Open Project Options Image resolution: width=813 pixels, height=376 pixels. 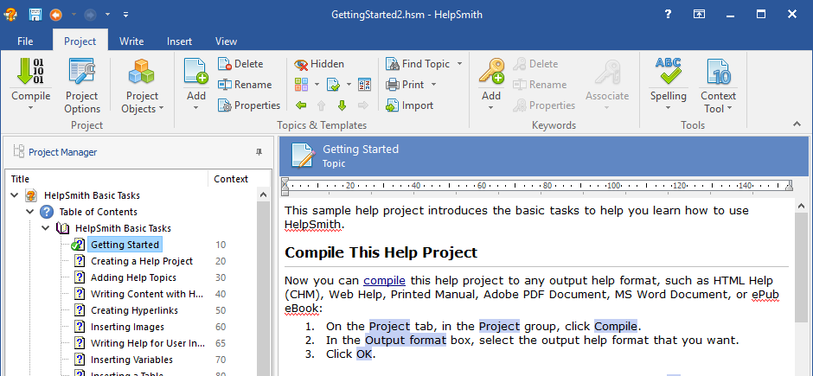(x=82, y=86)
